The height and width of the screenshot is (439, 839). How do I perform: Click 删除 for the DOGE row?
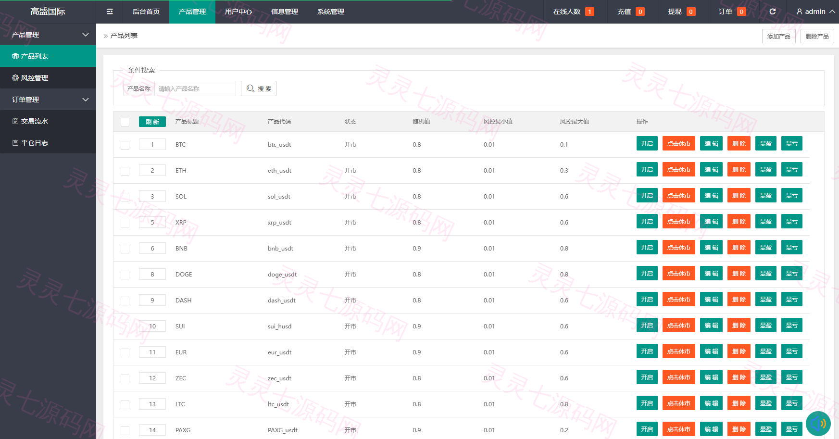(x=739, y=273)
